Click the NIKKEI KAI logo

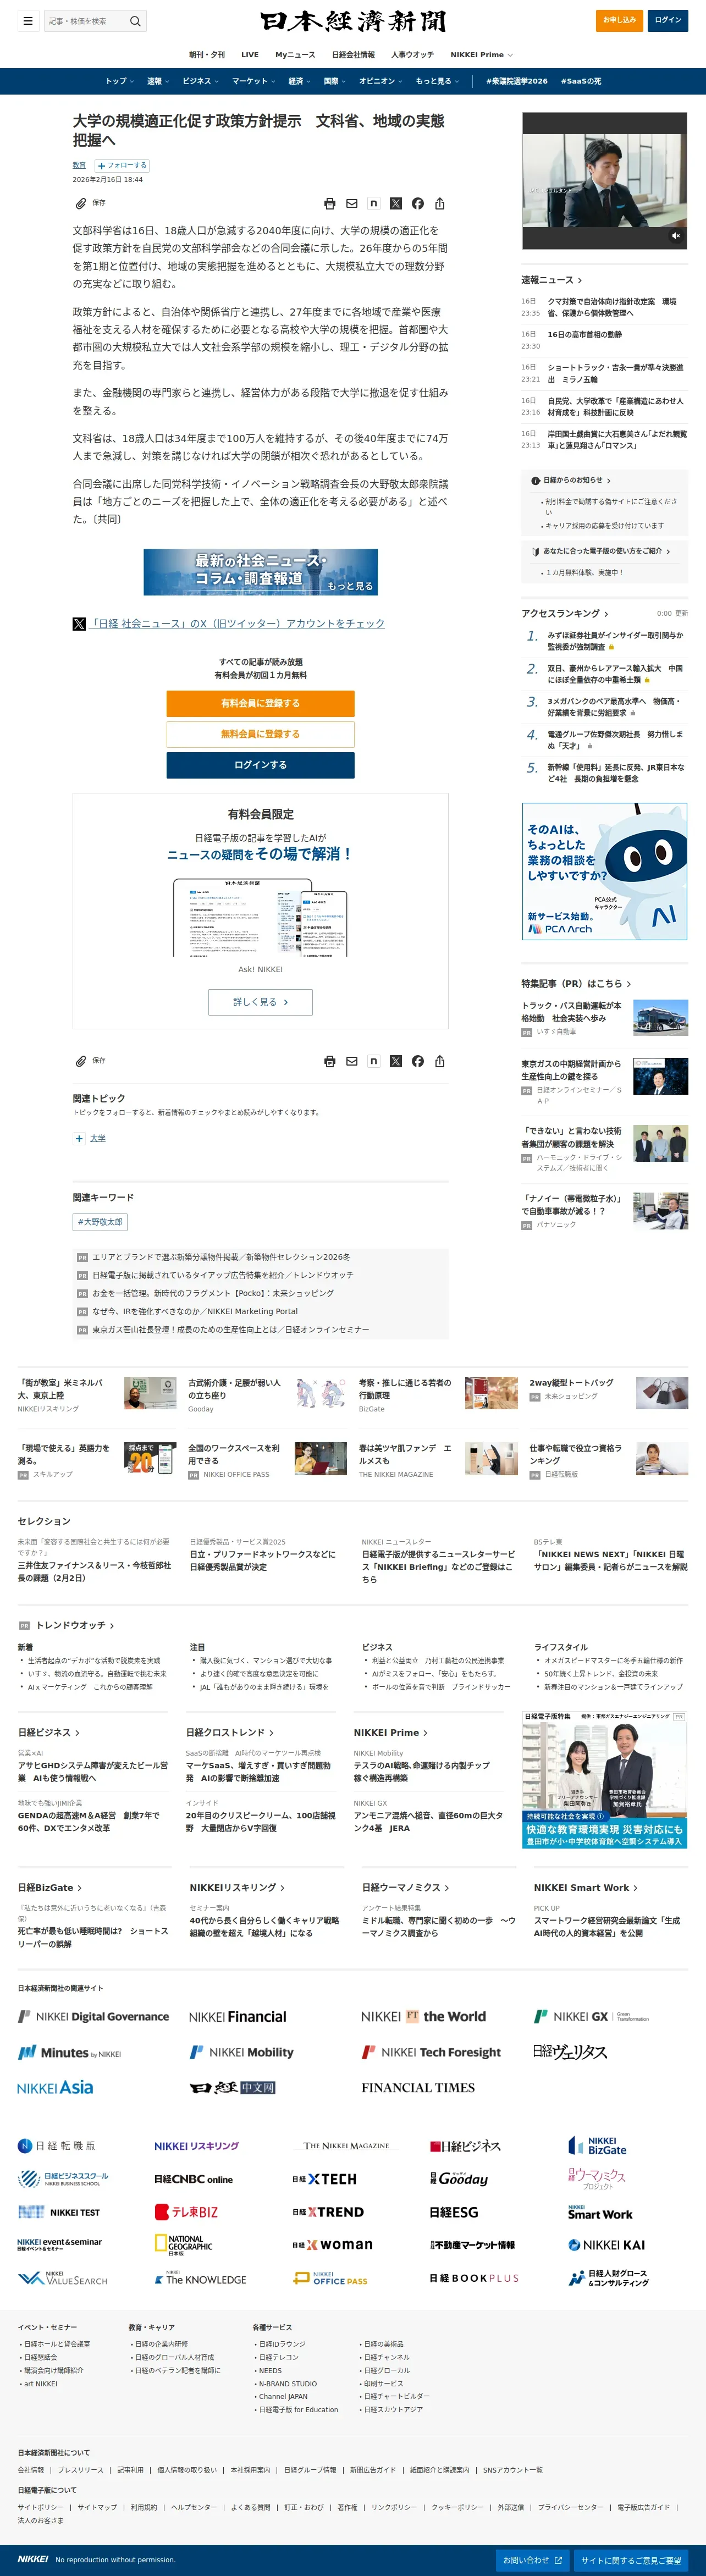[607, 2245]
